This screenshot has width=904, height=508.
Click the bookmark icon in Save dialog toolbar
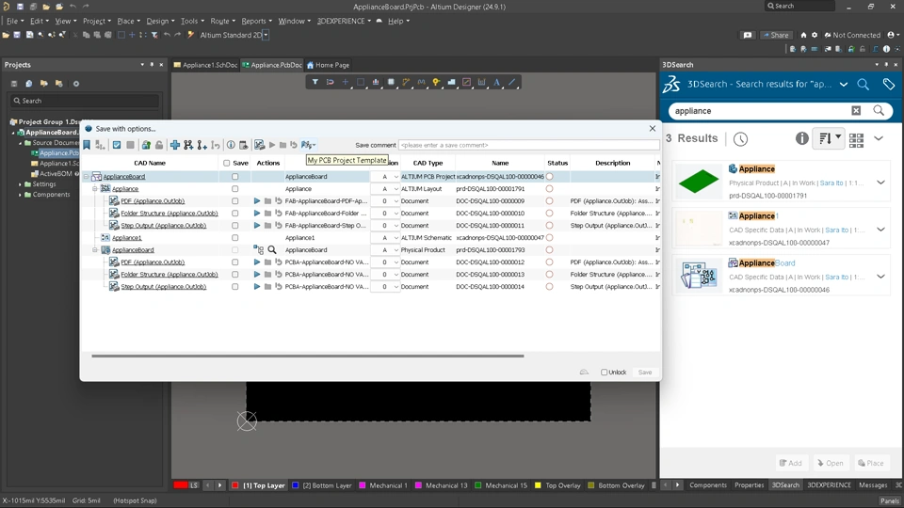(x=87, y=145)
